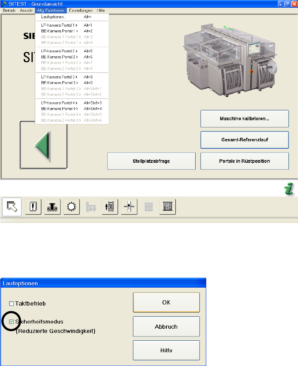This screenshot has width=298, height=366.
Task: Expand LP-Kamera Portal 4 submenu
Action: coord(59,103)
